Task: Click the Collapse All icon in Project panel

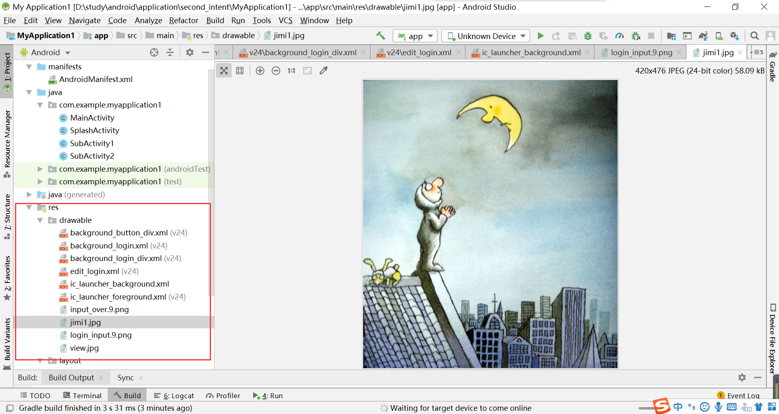Action: point(170,52)
